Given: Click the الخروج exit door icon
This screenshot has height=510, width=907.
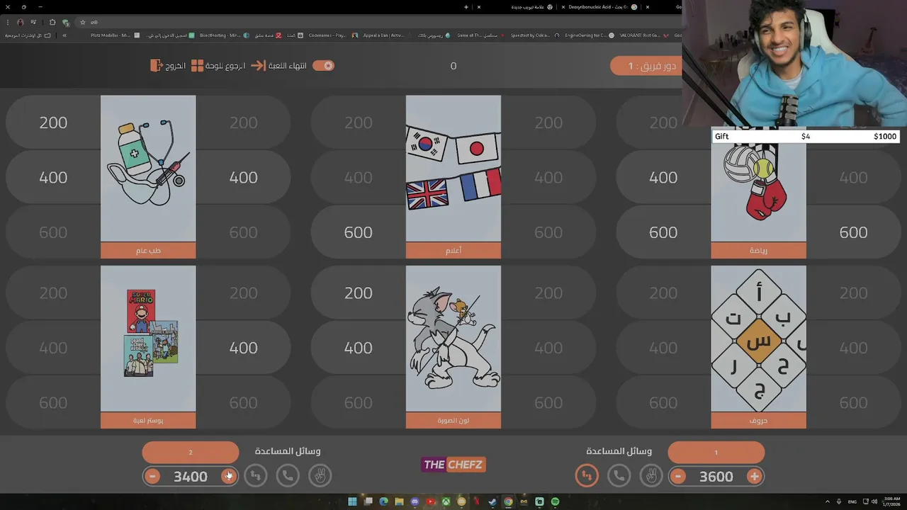Looking at the screenshot, I should 157,65.
